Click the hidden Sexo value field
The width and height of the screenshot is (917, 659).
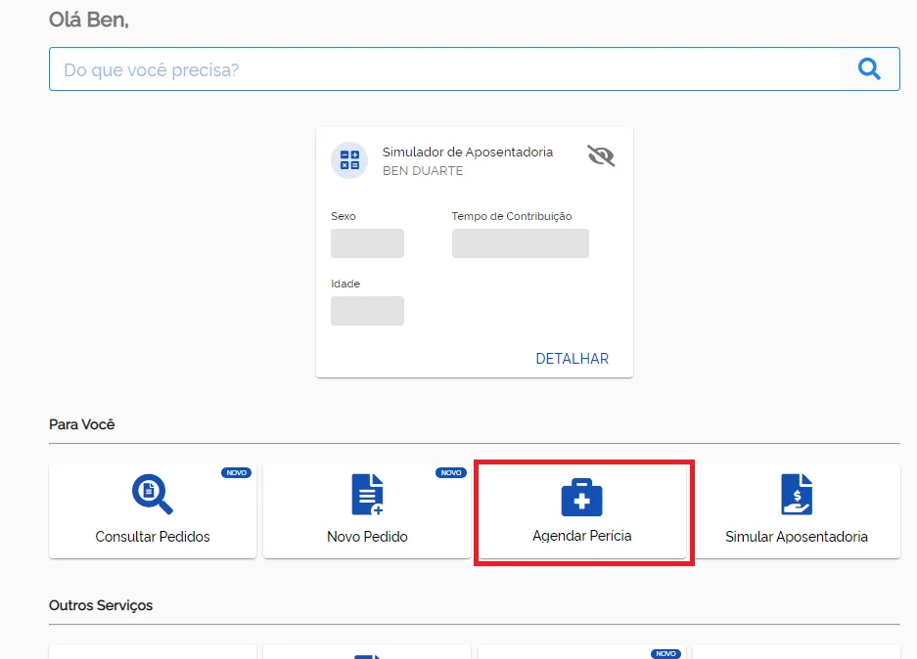click(x=367, y=243)
